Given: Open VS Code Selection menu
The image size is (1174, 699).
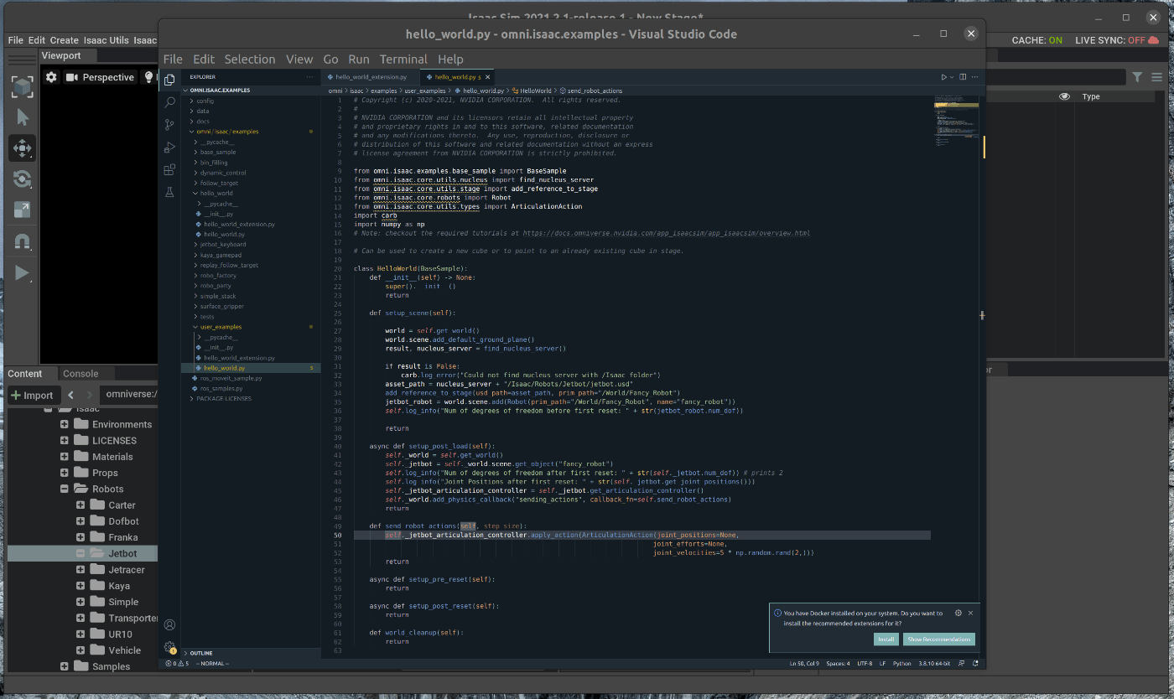Looking at the screenshot, I should tap(250, 59).
